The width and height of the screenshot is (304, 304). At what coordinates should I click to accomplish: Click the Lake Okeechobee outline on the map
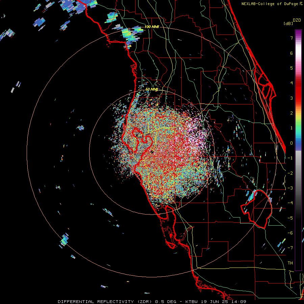(x=256, y=209)
